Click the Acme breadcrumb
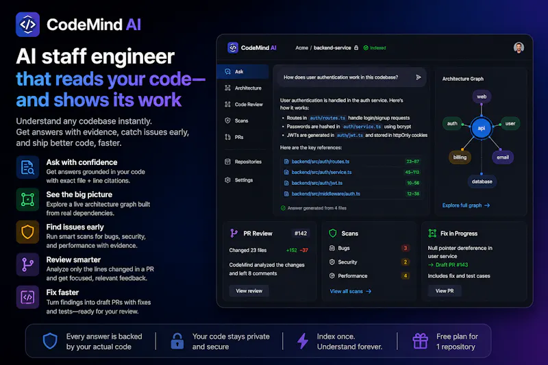The width and height of the screenshot is (548, 365). (x=301, y=48)
